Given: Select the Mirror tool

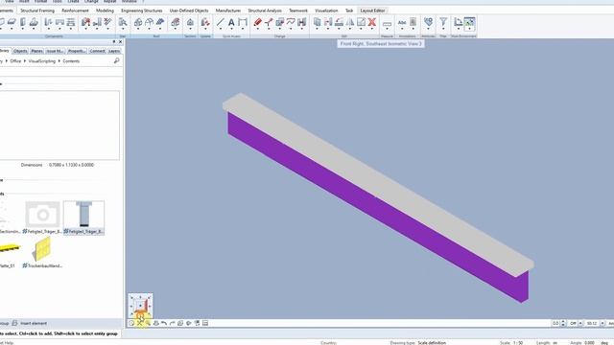Looking at the screenshot, I should click(x=350, y=22).
